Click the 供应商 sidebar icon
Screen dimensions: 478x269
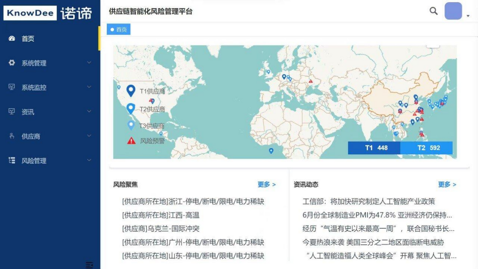tap(12, 136)
